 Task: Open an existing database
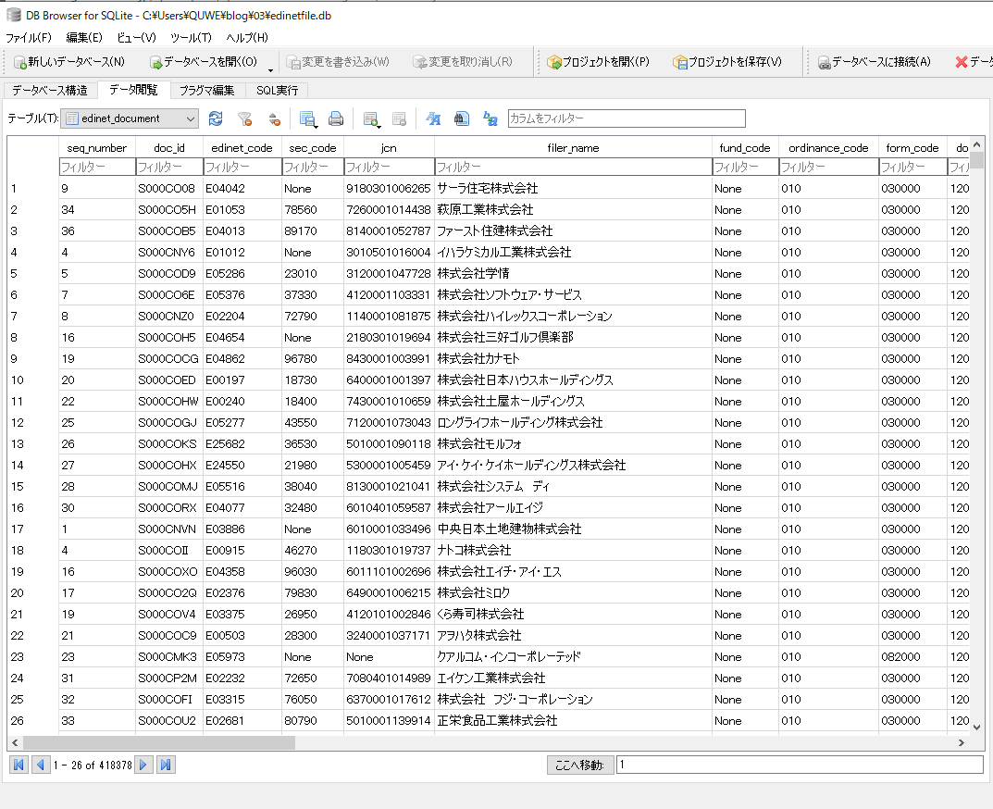pos(204,62)
